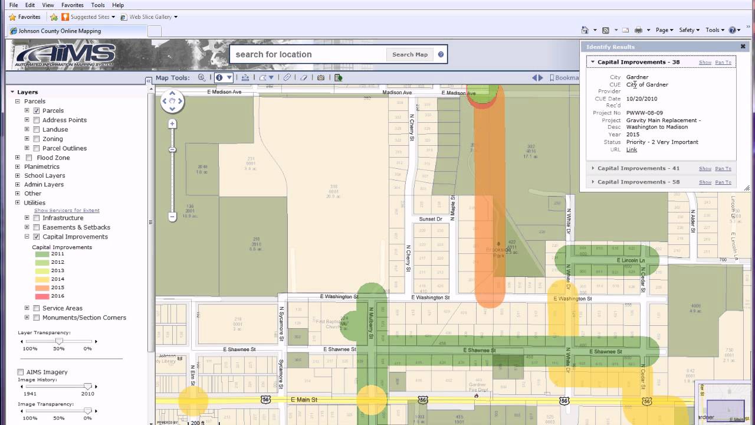
Task: Open the draw shape tool dropdown arrow
Action: point(271,77)
